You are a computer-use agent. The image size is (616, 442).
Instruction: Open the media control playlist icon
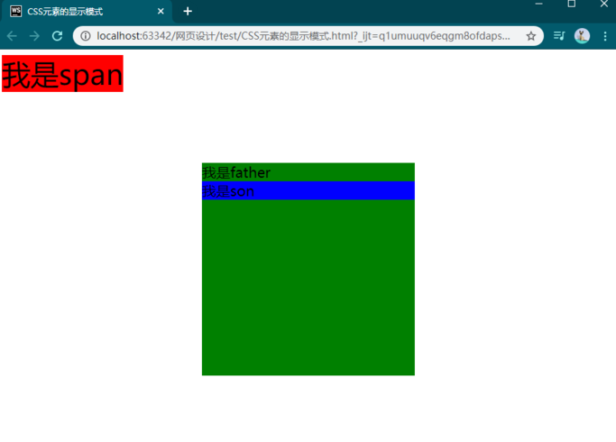pyautogui.click(x=558, y=36)
